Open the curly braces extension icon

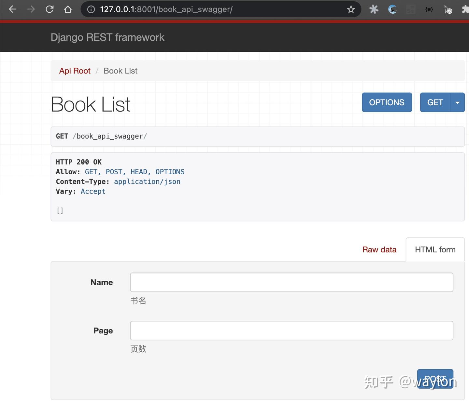[x=429, y=9]
